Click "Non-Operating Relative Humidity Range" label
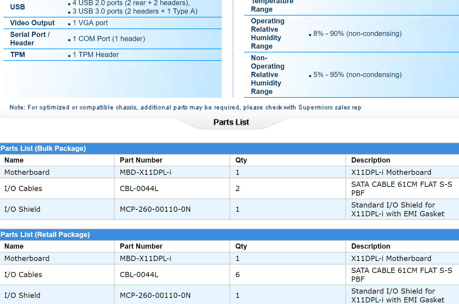The image size is (459, 304). (268, 75)
